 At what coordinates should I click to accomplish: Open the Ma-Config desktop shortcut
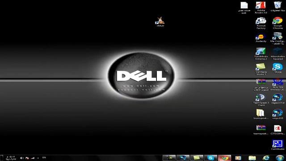(278, 38)
